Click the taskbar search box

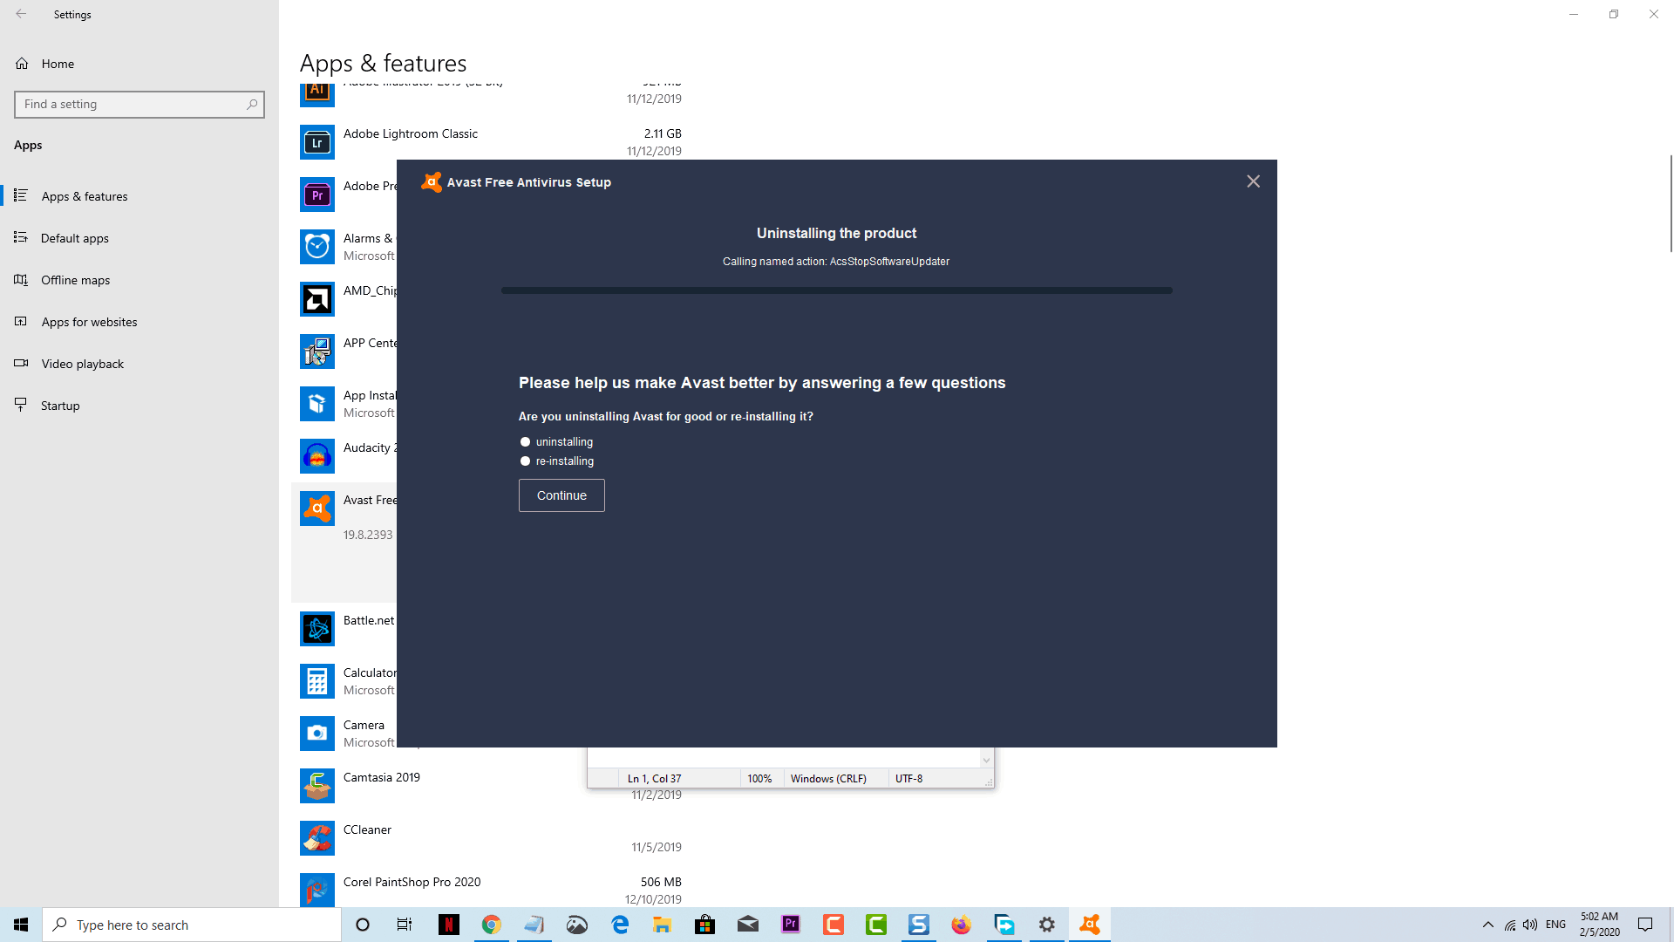coord(192,925)
